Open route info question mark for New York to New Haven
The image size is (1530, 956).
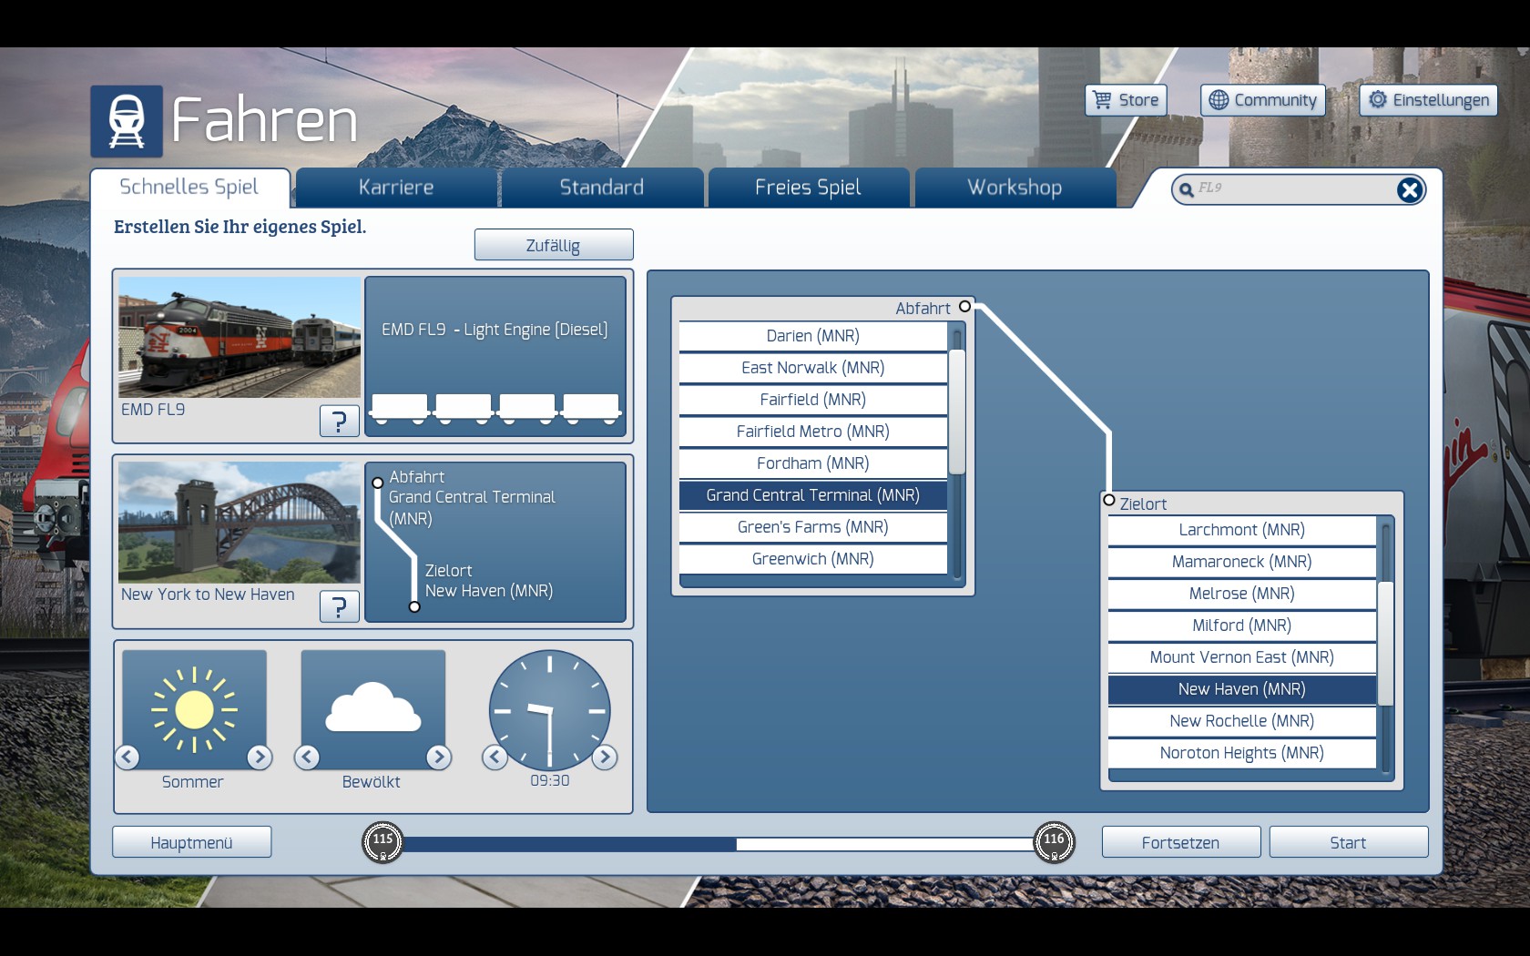coord(339,606)
